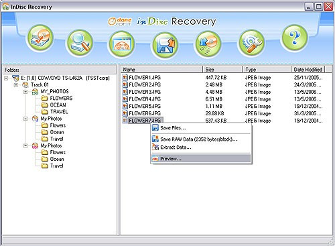This screenshot has width=335, height=246.
Task: Click the window resize grip corner
Action: tap(331, 241)
